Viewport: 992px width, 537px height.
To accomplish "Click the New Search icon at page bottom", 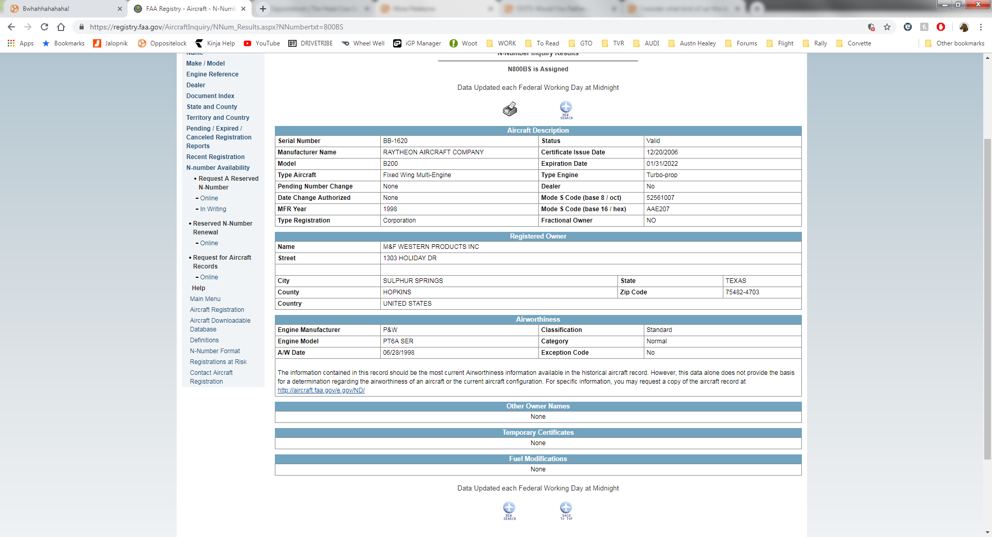I will 509,511.
